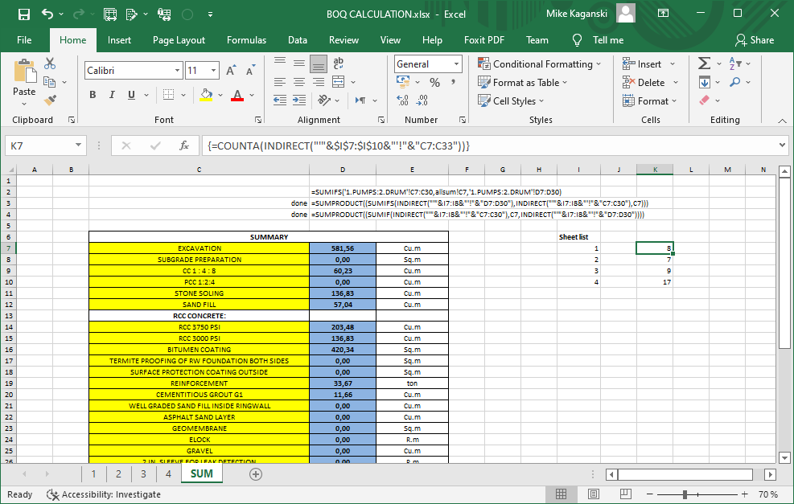This screenshot has height=504, width=794.
Task: Switch to Page Layout view in status bar
Action: 594,494
